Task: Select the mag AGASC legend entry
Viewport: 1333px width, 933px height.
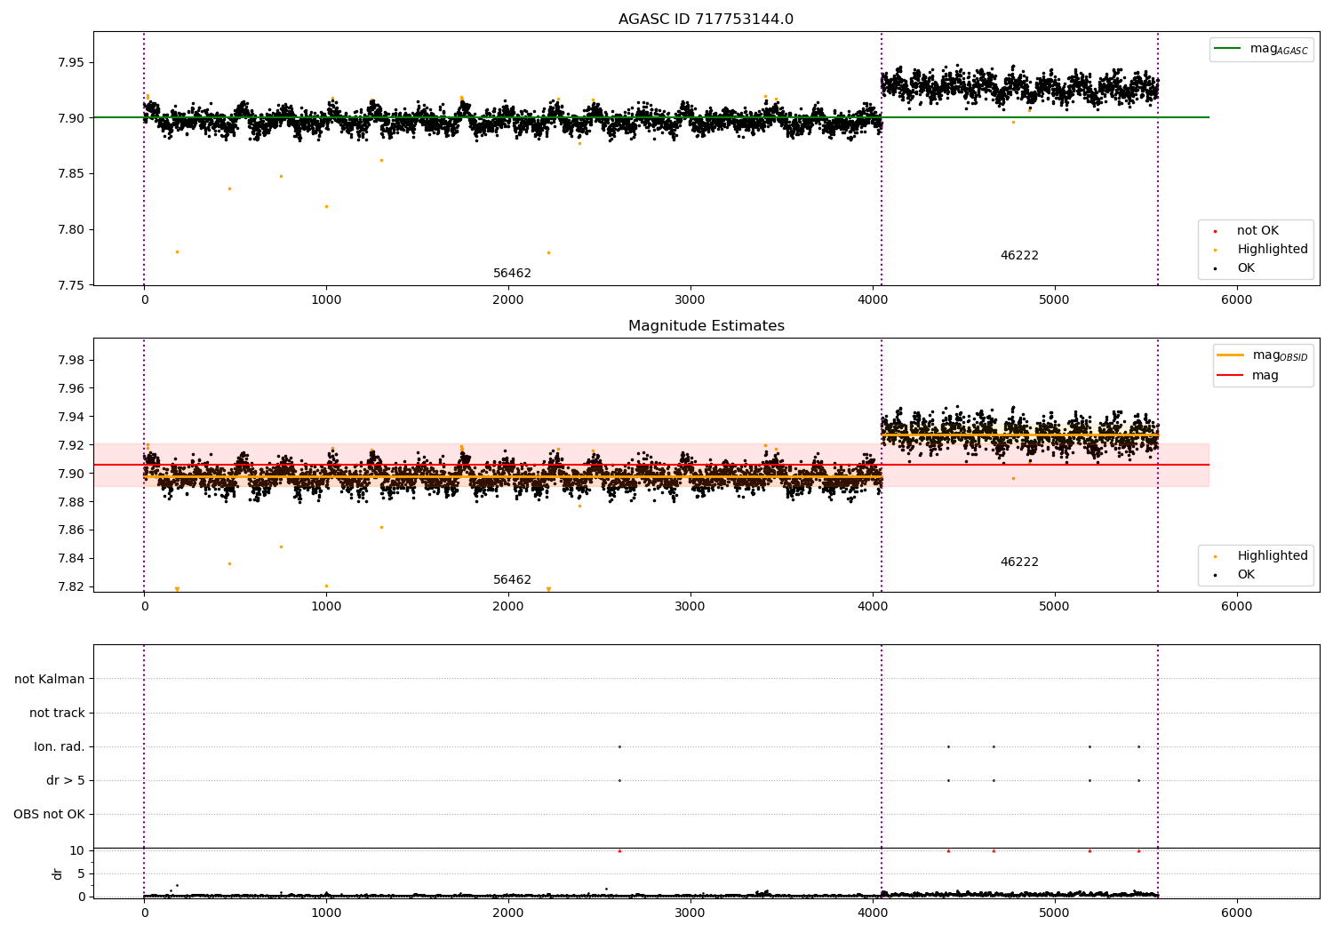Action: click(x=1261, y=50)
